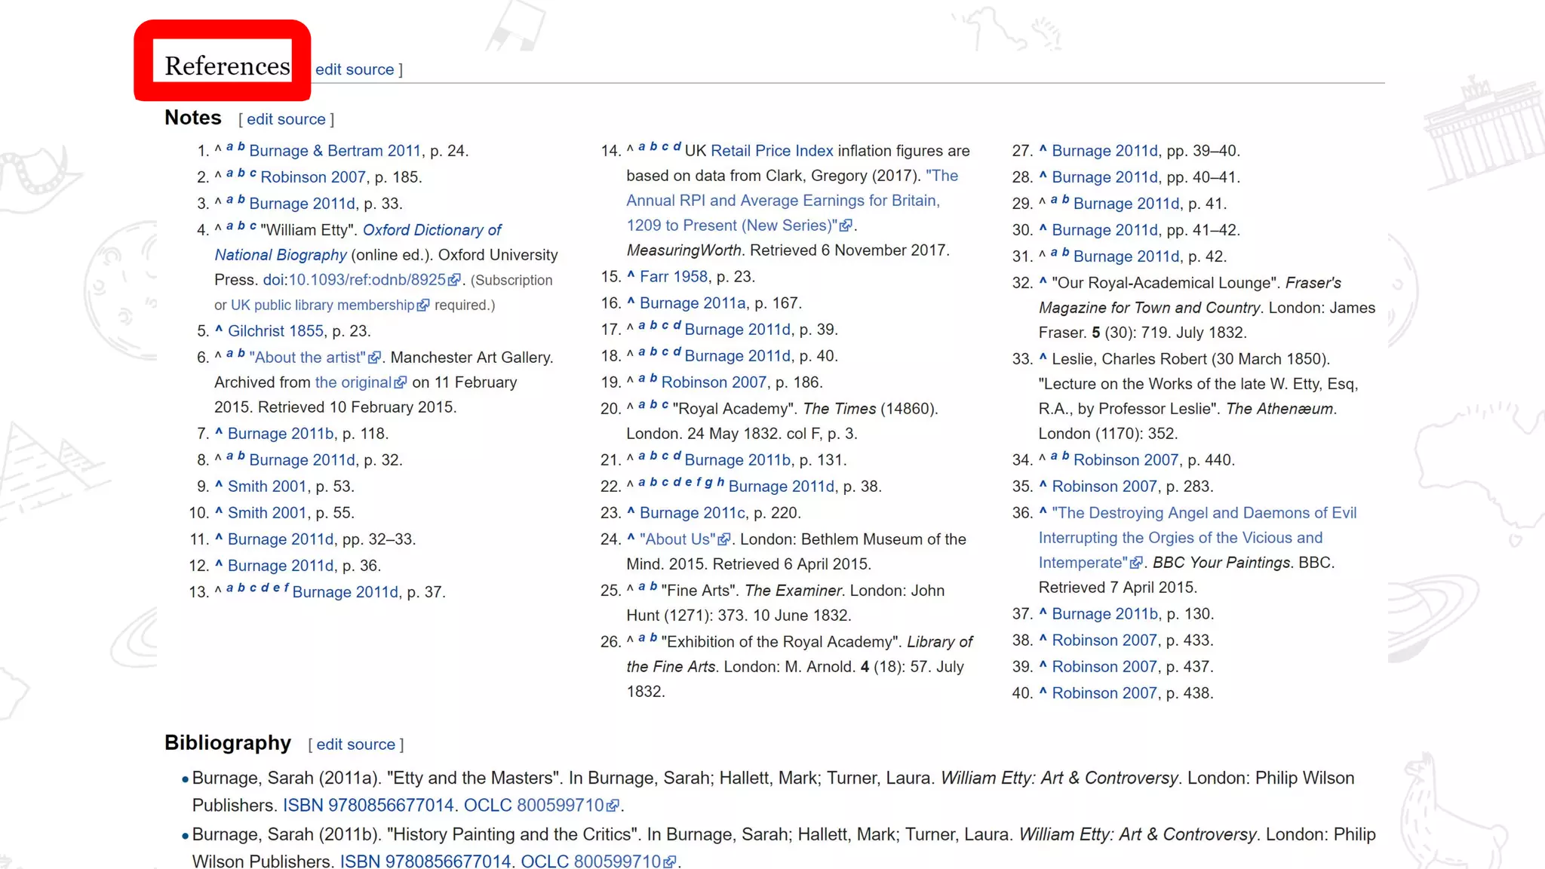Click external link icon after "About Us"
Image resolution: width=1545 pixels, height=869 pixels.
click(x=724, y=539)
